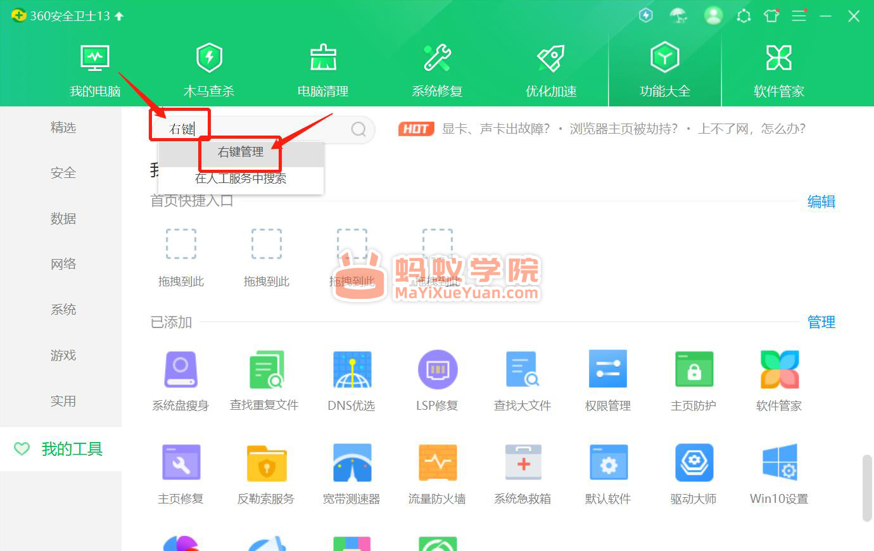Open 上不了网,怎么办? hot topic
The height and width of the screenshot is (551, 874).
(752, 129)
